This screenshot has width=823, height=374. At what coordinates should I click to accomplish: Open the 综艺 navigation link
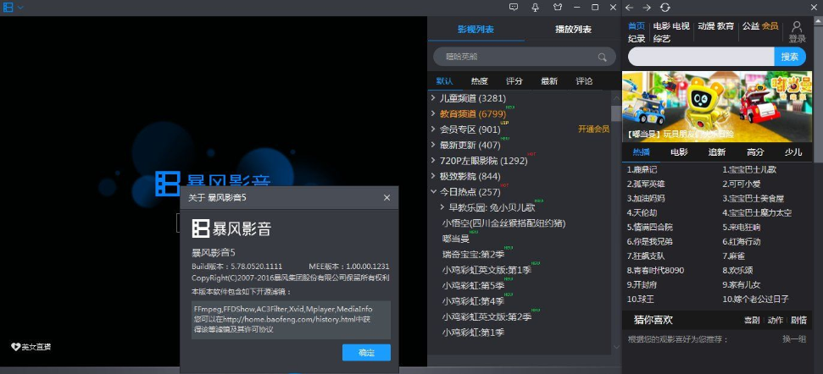(x=661, y=38)
